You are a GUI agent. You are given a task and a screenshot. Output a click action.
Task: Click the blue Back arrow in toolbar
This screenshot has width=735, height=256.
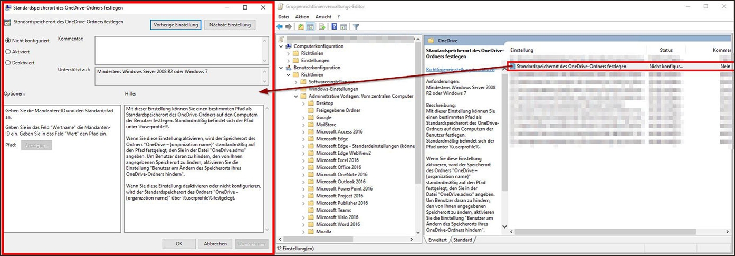(280, 27)
